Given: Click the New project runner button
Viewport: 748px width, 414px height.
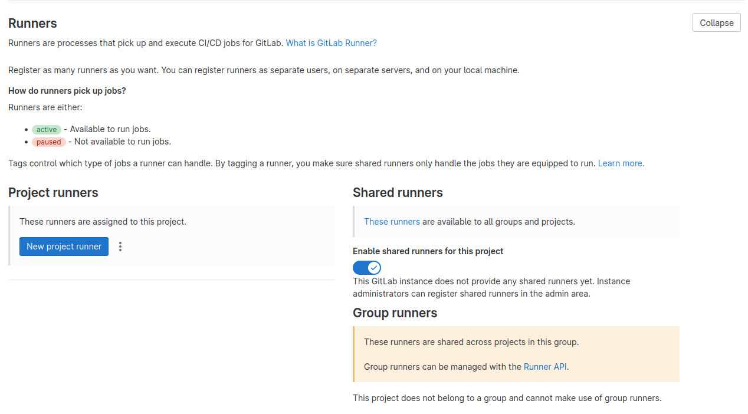Looking at the screenshot, I should pyautogui.click(x=64, y=247).
